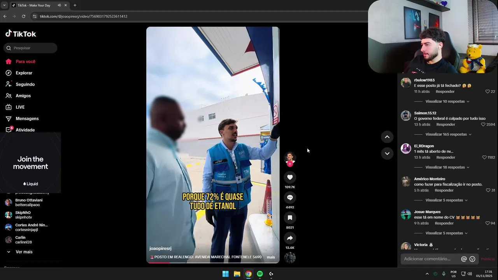Image resolution: width=498 pixels, height=280 pixels.
Task: Open taskbar volume control
Action: pyautogui.click(x=470, y=274)
